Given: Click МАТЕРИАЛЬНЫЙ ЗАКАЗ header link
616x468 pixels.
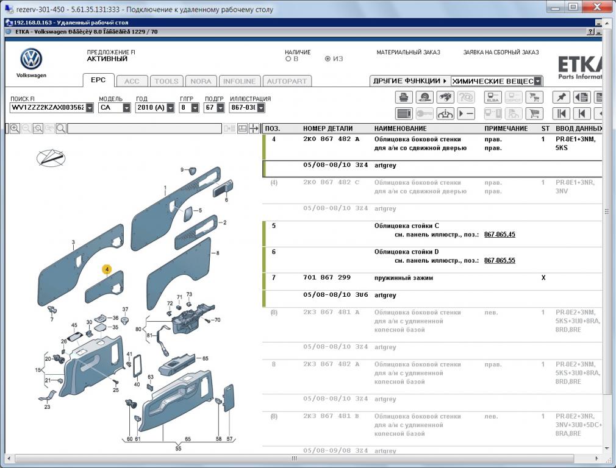Looking at the screenshot, I should point(408,52).
